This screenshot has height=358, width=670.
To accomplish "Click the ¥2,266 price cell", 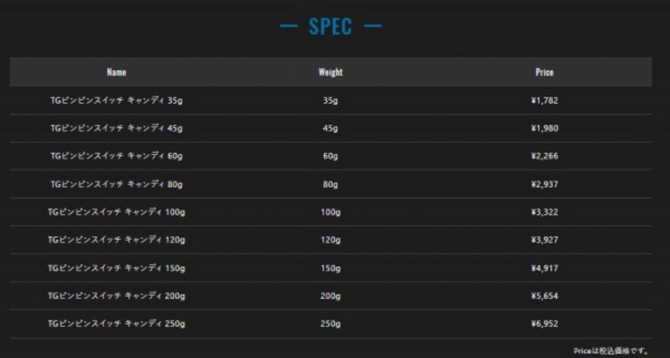I will pyautogui.click(x=544, y=156).
